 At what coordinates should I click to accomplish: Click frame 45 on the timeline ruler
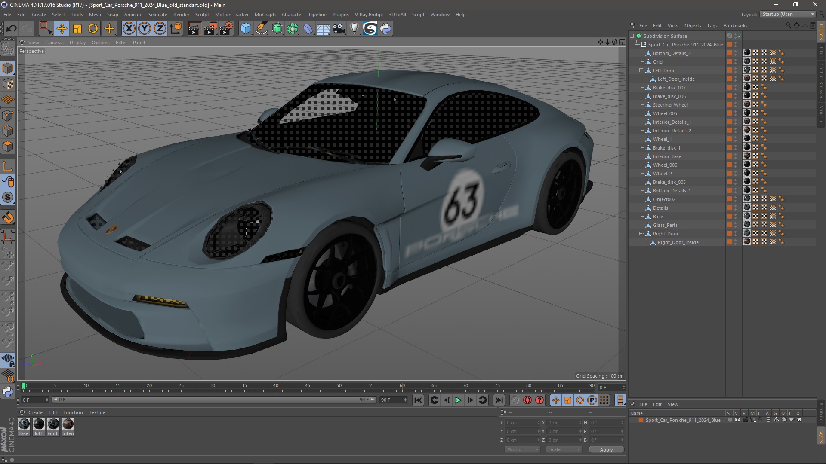coord(307,386)
